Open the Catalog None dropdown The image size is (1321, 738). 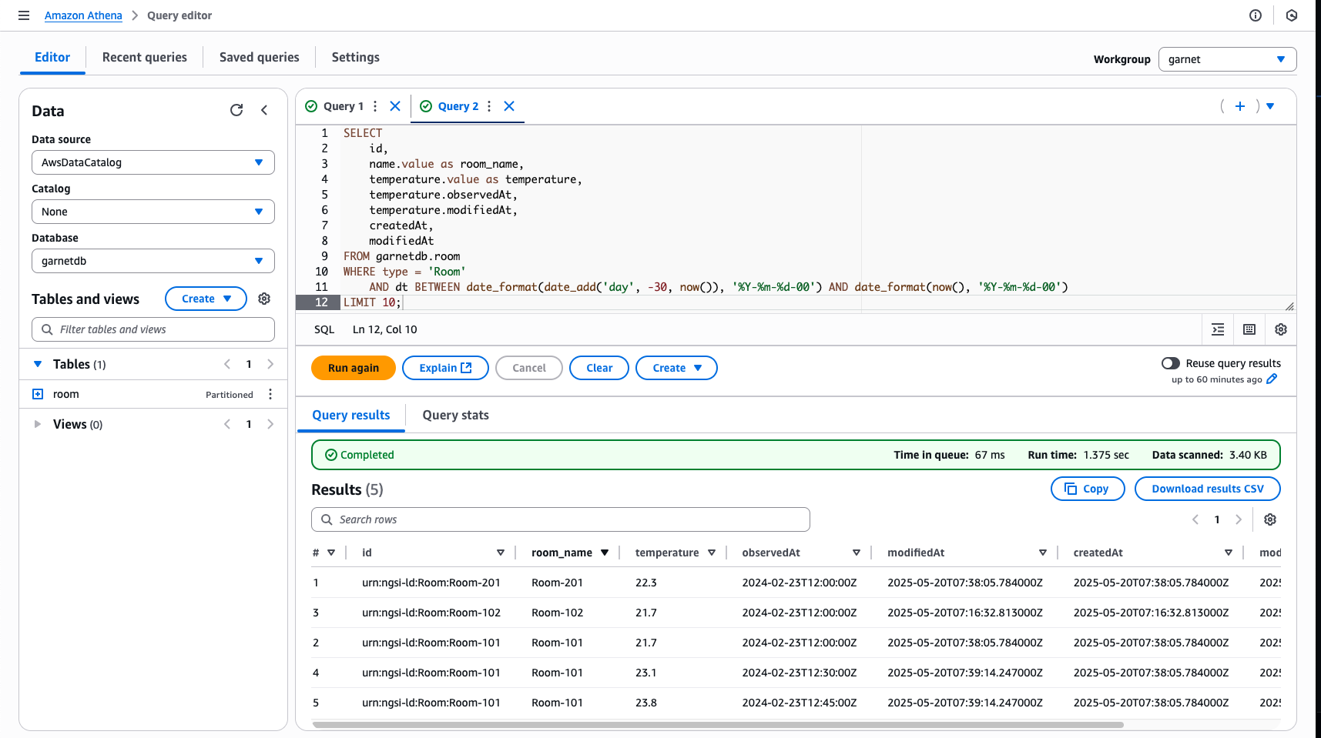pyautogui.click(x=153, y=212)
